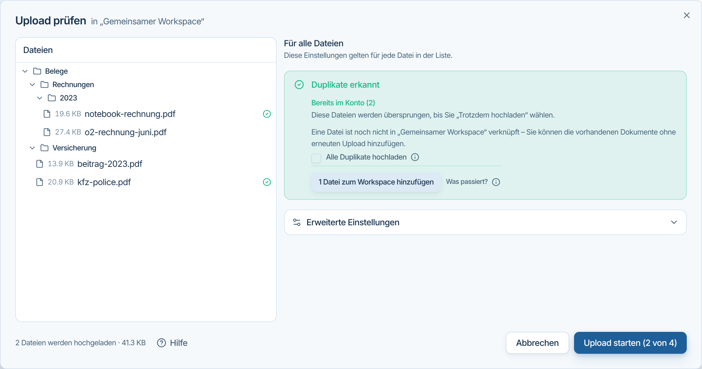Click the 19.6 KB size label

[x=68, y=114]
